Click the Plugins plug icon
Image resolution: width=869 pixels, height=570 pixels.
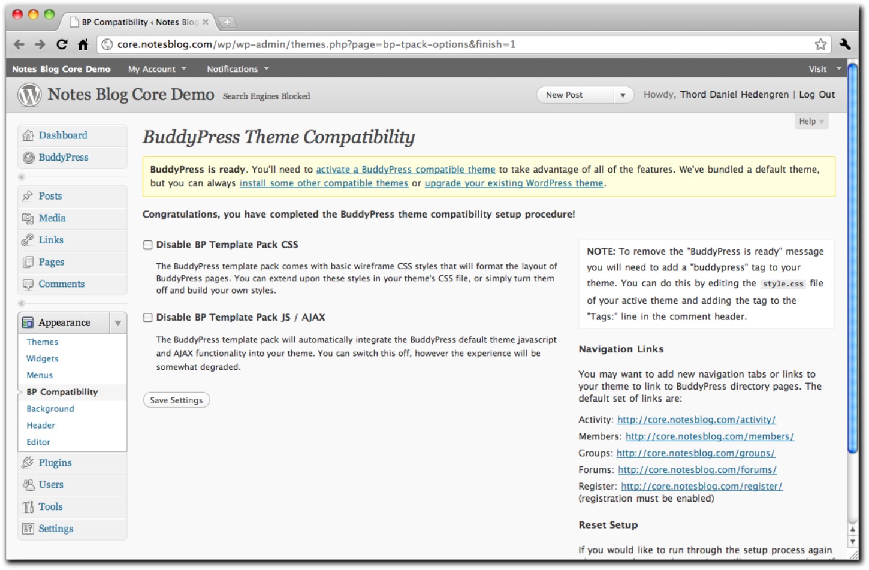[28, 463]
